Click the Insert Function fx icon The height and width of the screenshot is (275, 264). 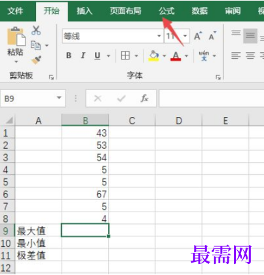pos(144,99)
